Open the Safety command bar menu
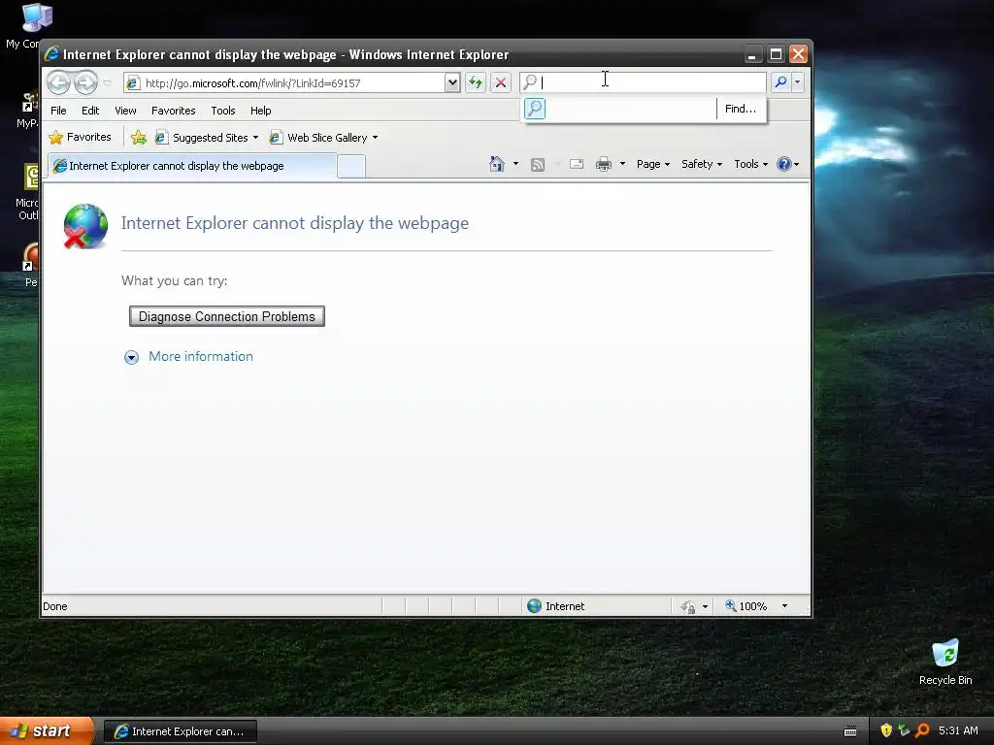Viewport: 994px width, 745px height. [x=701, y=164]
